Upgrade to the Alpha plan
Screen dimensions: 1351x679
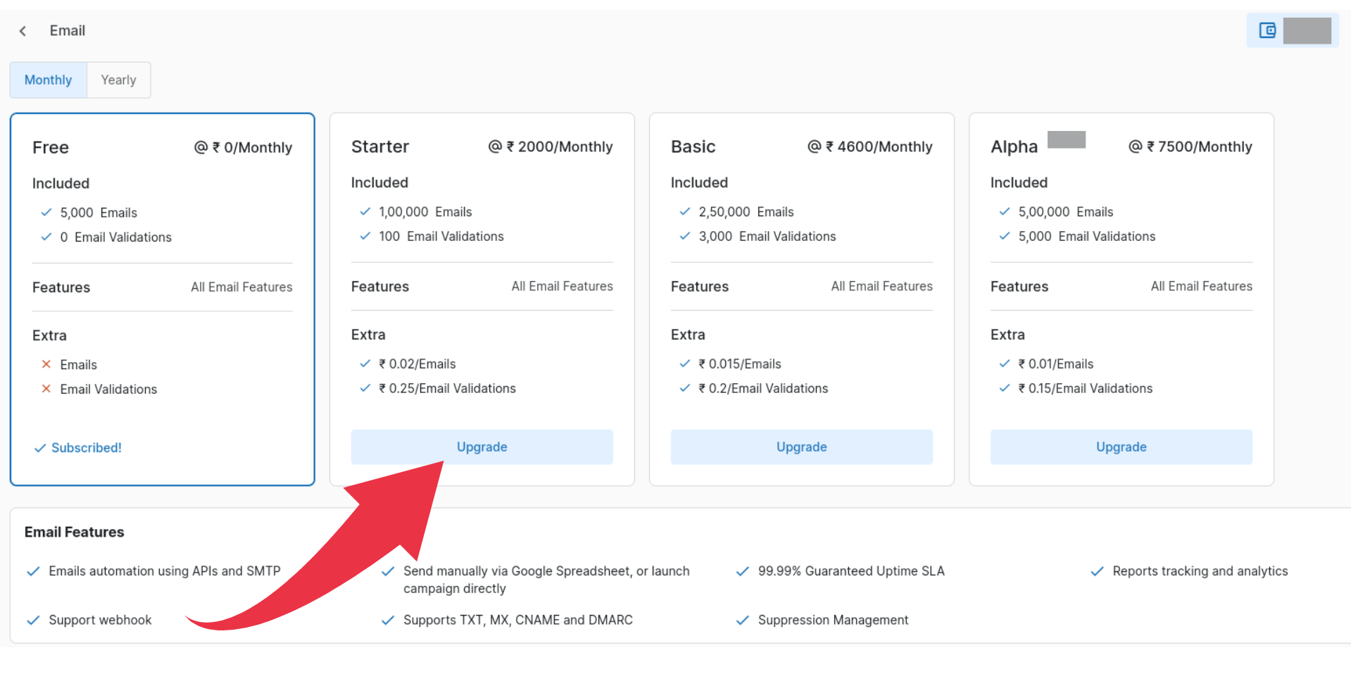coord(1121,447)
